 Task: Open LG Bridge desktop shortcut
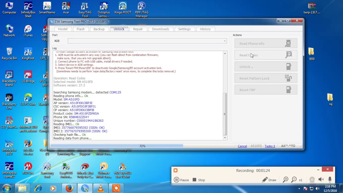[28, 77]
